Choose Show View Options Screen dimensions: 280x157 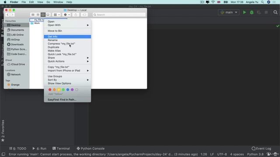click(x=67, y=83)
